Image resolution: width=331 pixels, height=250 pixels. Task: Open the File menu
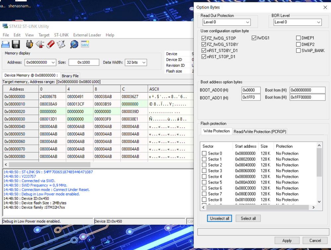tap(6, 35)
